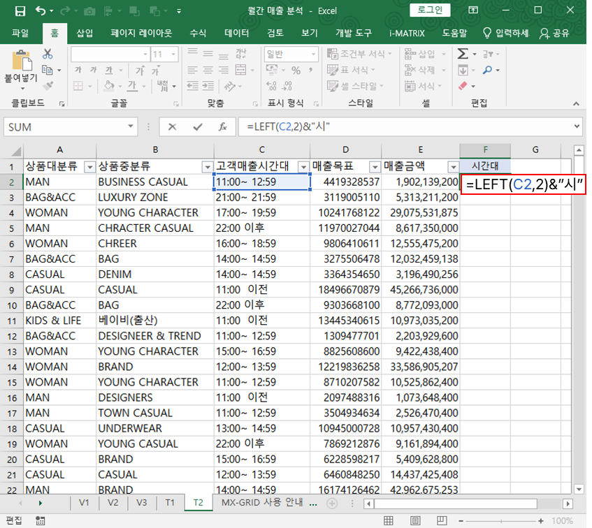Click the macro record icon in status bar
This screenshot has width=592, height=528.
[41, 520]
